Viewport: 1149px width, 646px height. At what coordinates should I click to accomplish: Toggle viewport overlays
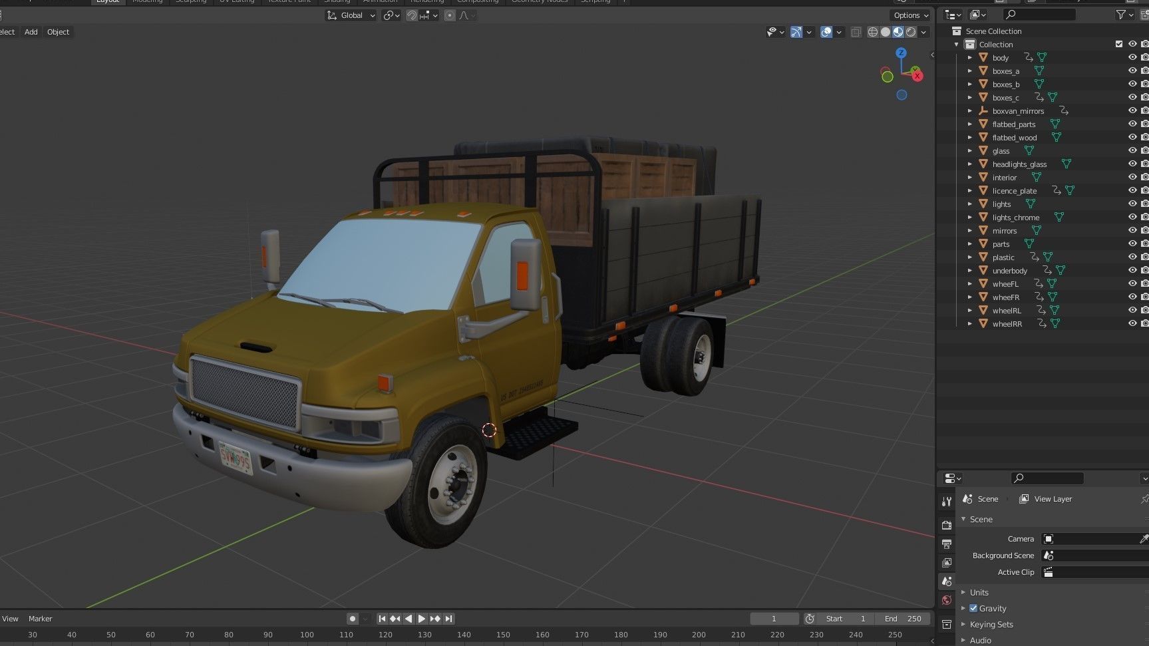pyautogui.click(x=826, y=32)
